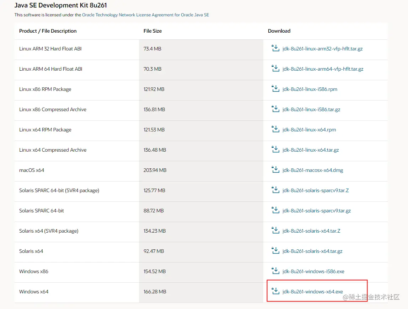Click download icon beside windows-i586.exe
The width and height of the screenshot is (408, 309).
click(275, 271)
